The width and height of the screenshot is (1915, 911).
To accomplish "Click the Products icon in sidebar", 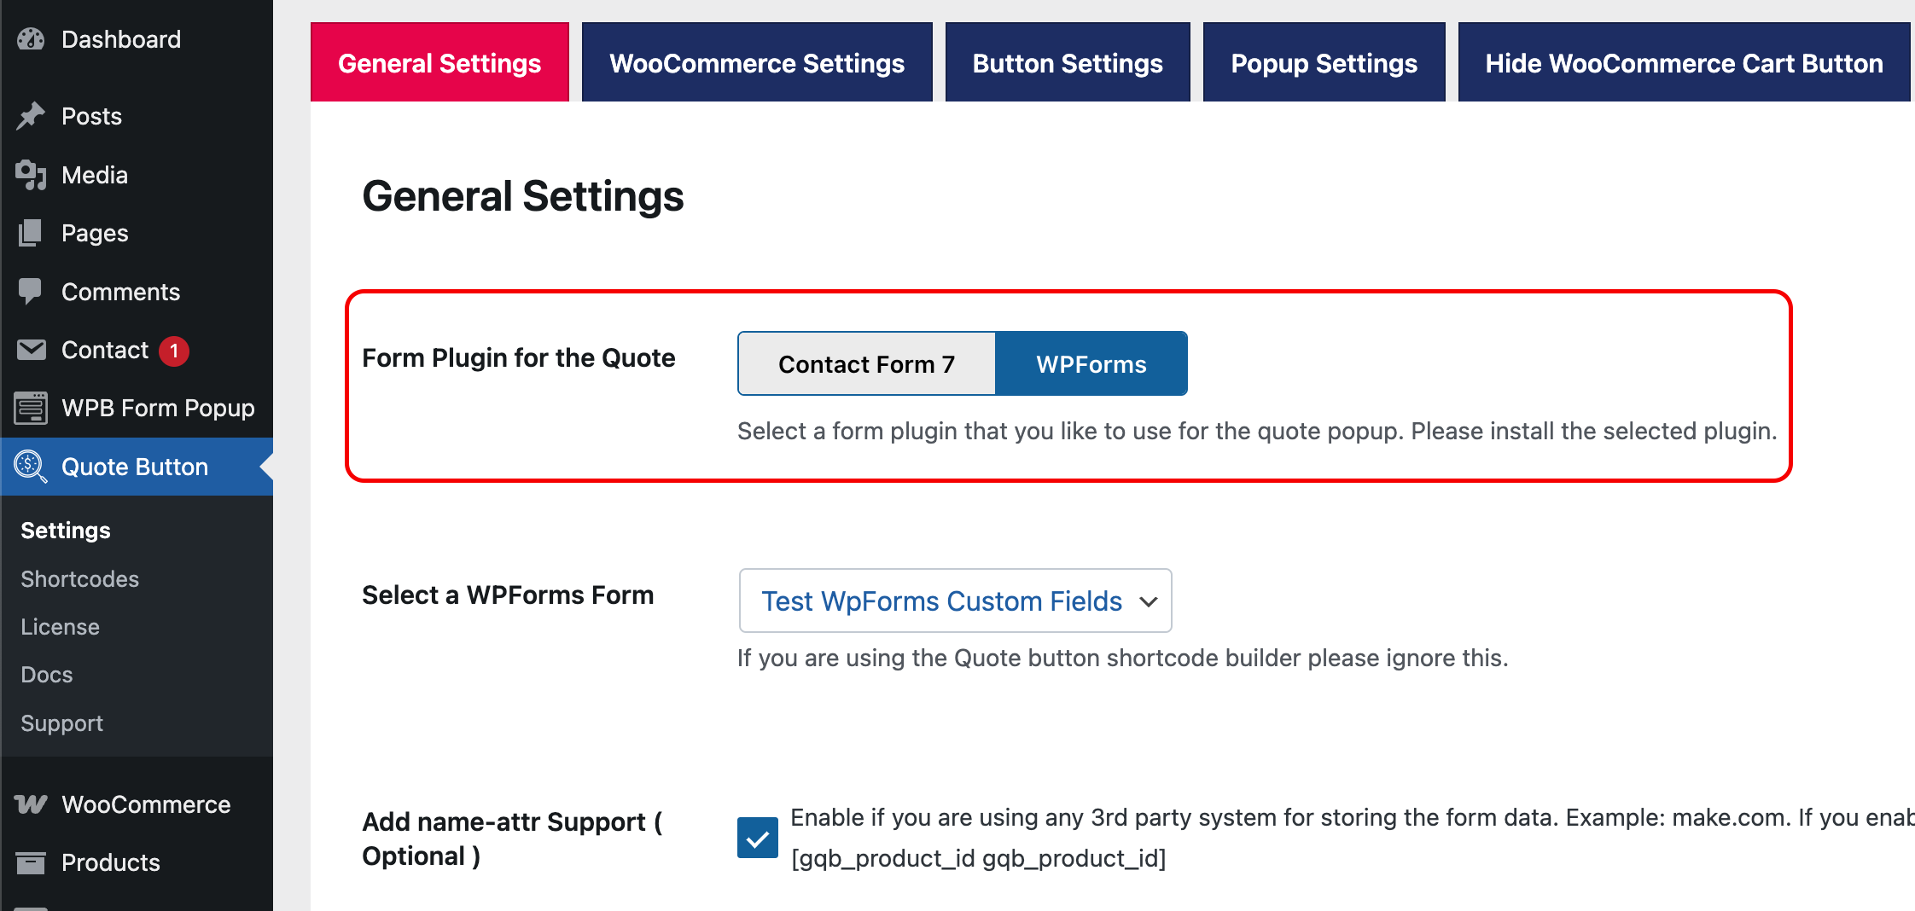I will pos(31,862).
